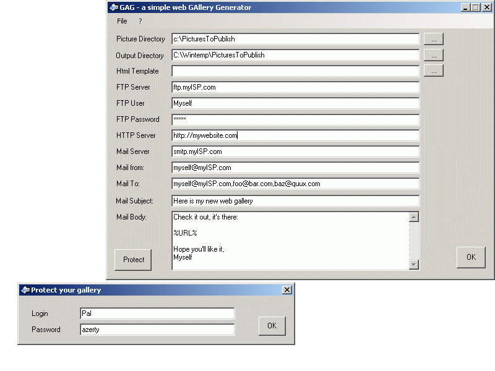Click the %URL% placeholder in Mail Body
This screenshot has height=371, width=495.
[x=185, y=233]
